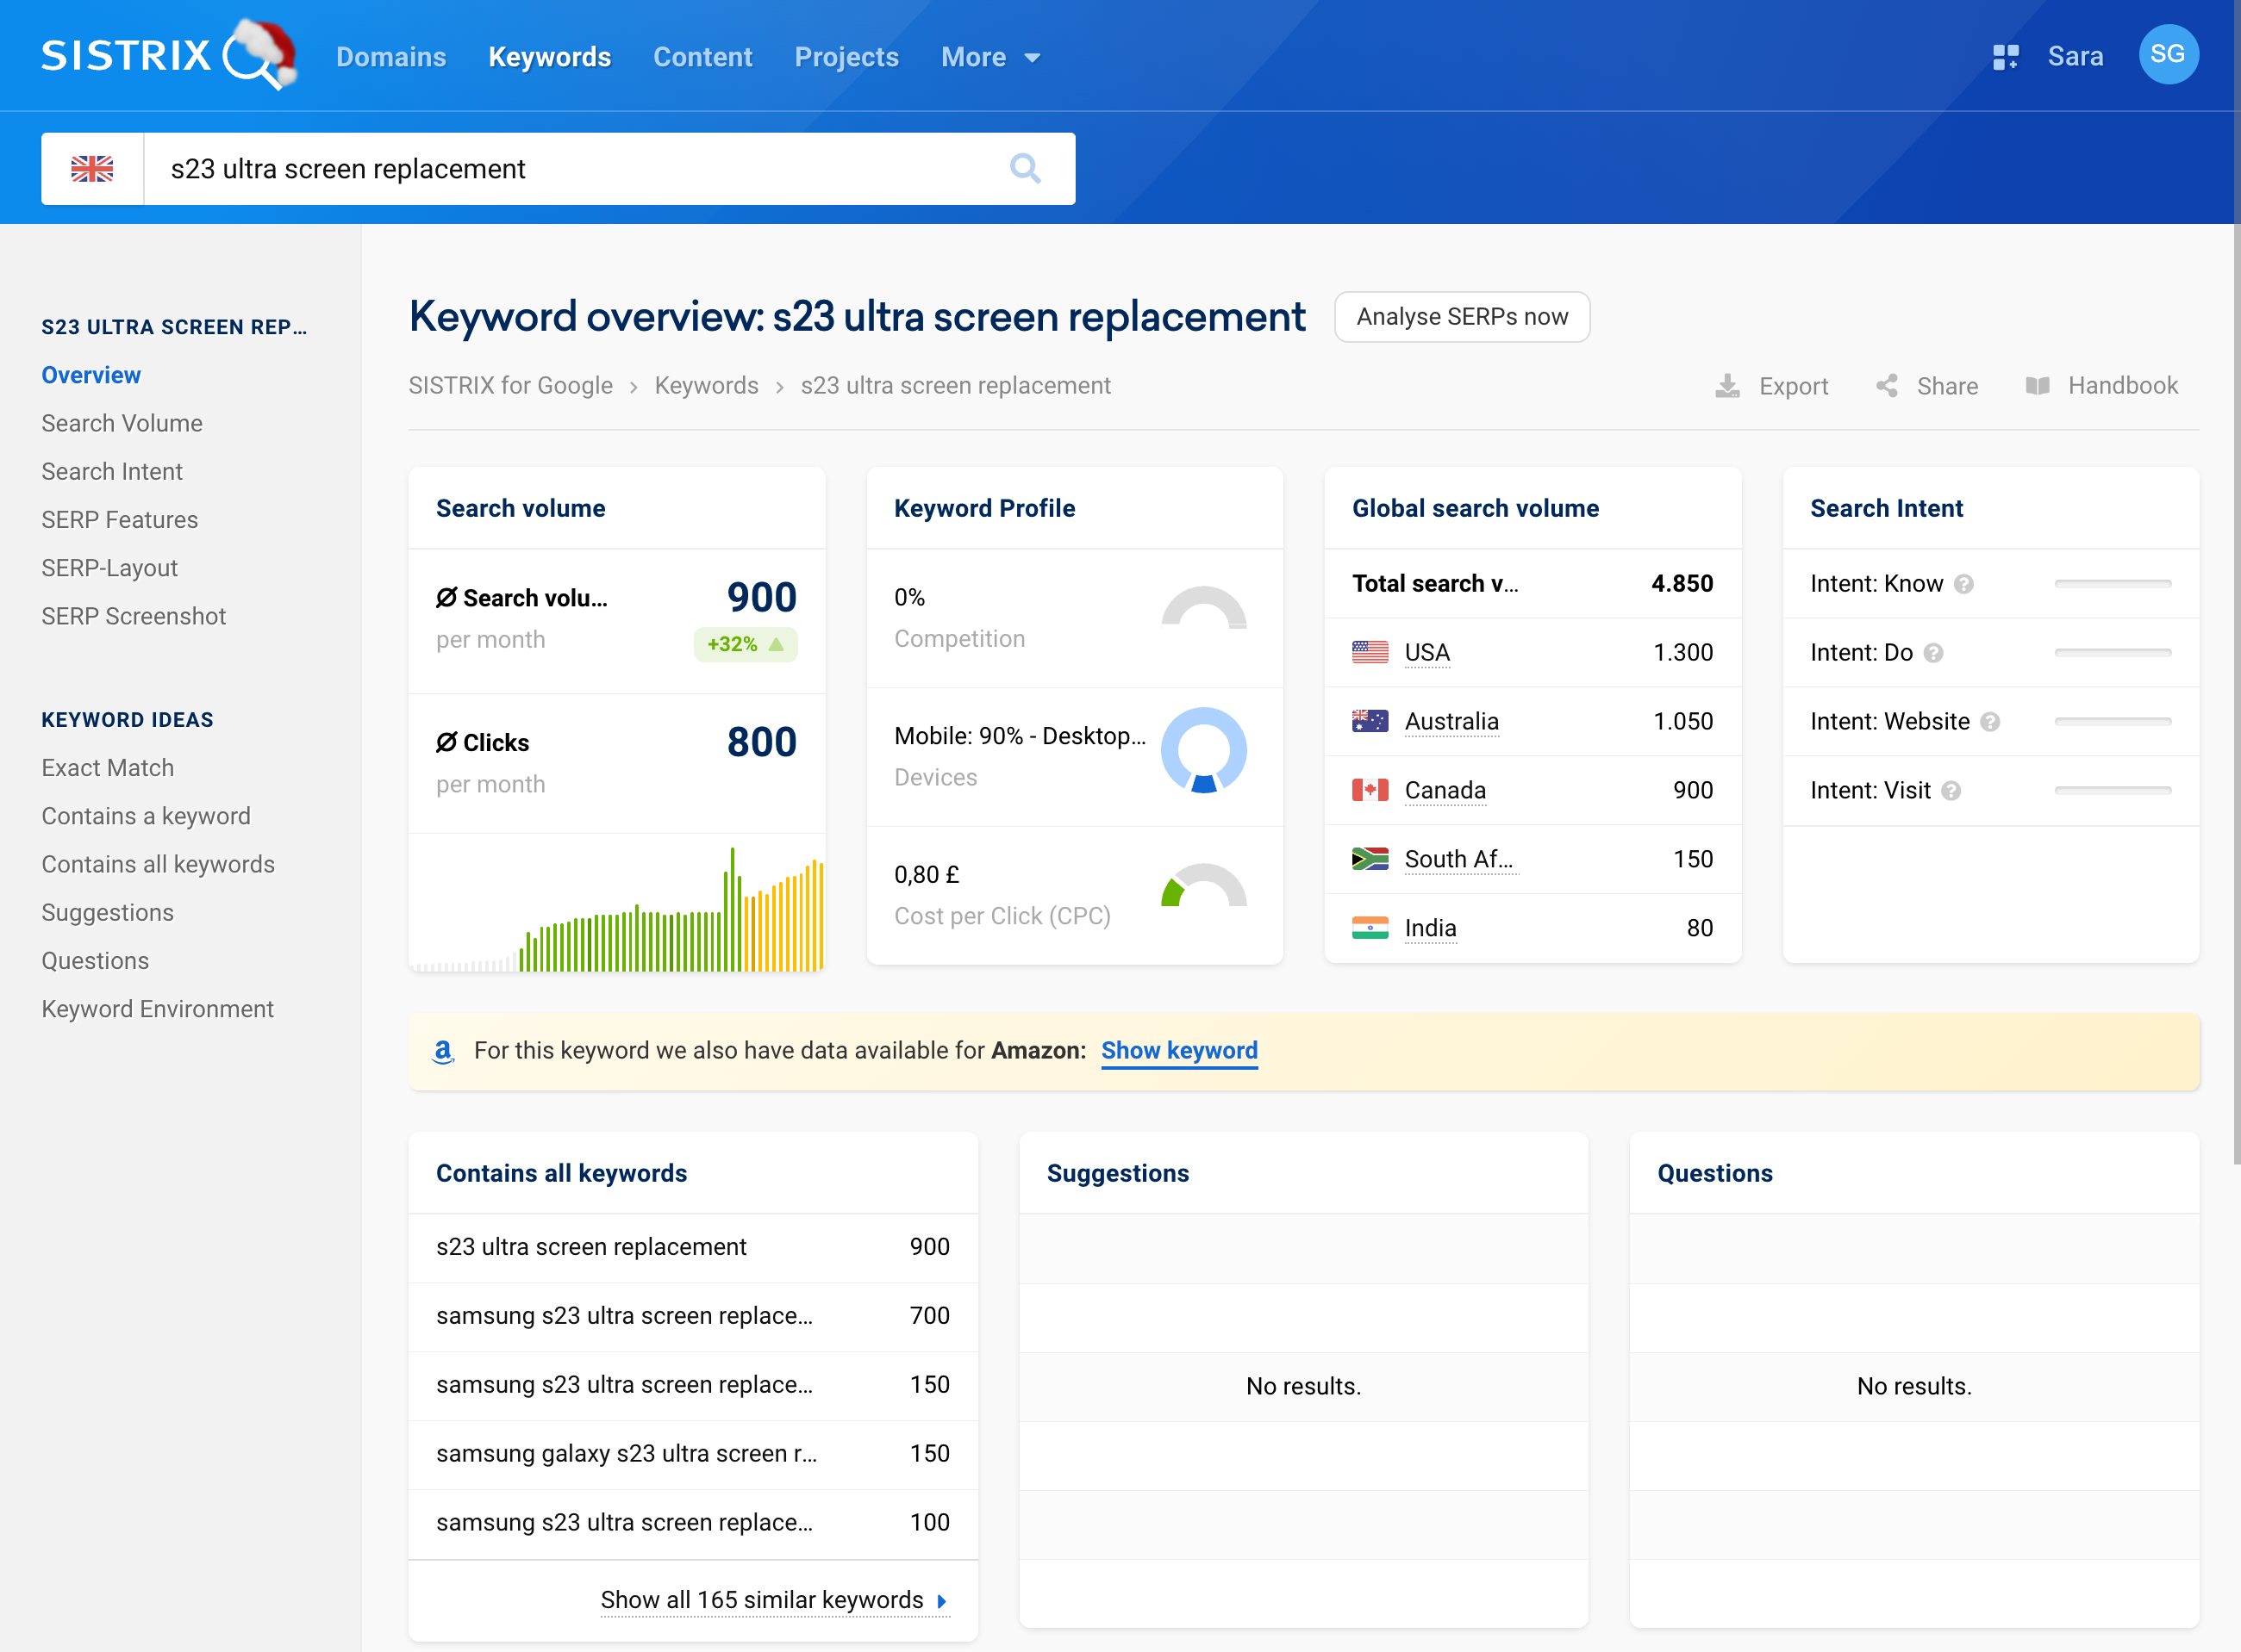The width and height of the screenshot is (2241, 1652).
Task: Click the Export download icon
Action: click(1726, 386)
